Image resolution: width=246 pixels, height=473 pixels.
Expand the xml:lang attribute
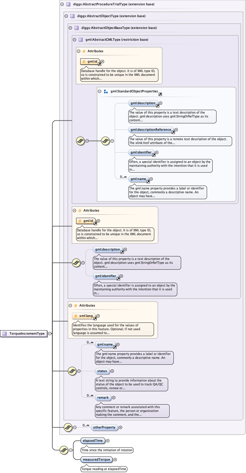coord(98,316)
